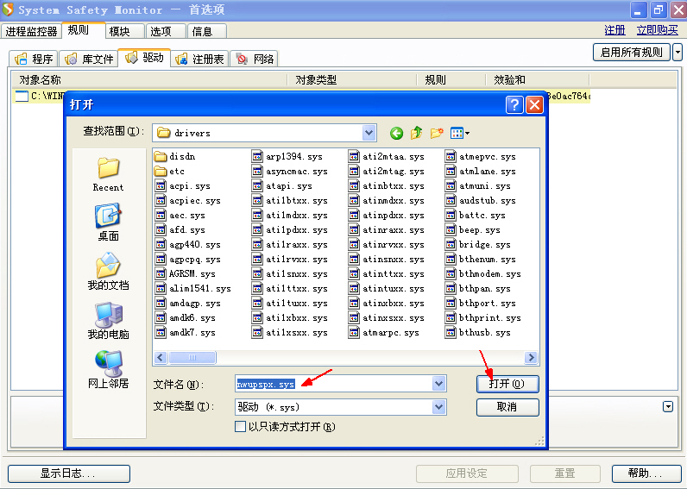Select the etc folder
Screen dimensions: 687x489
169,171
